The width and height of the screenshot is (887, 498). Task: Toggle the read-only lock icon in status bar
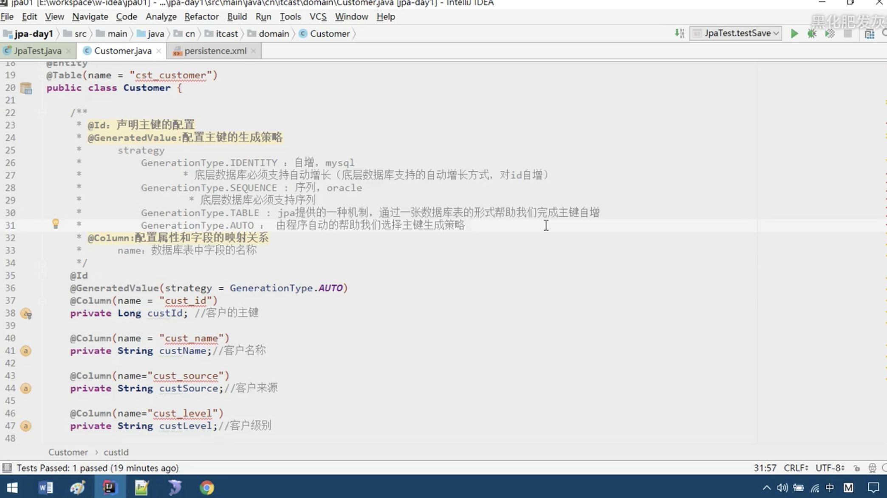857,468
